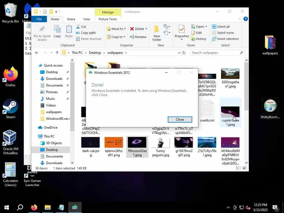The width and height of the screenshot is (284, 213).
Task: Collapse the ribbon using the chevron
Action: [x=239, y=19]
